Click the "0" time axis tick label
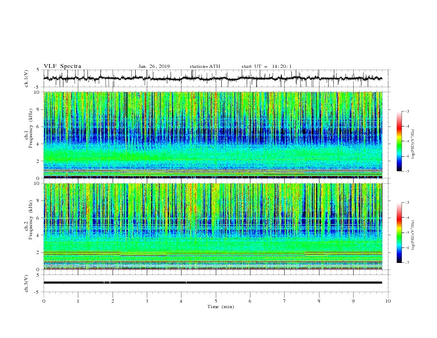437x338 pixels. [x=44, y=301]
